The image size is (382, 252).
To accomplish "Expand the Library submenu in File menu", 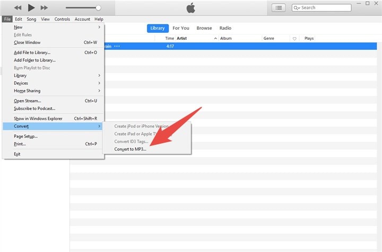I will pos(53,75).
